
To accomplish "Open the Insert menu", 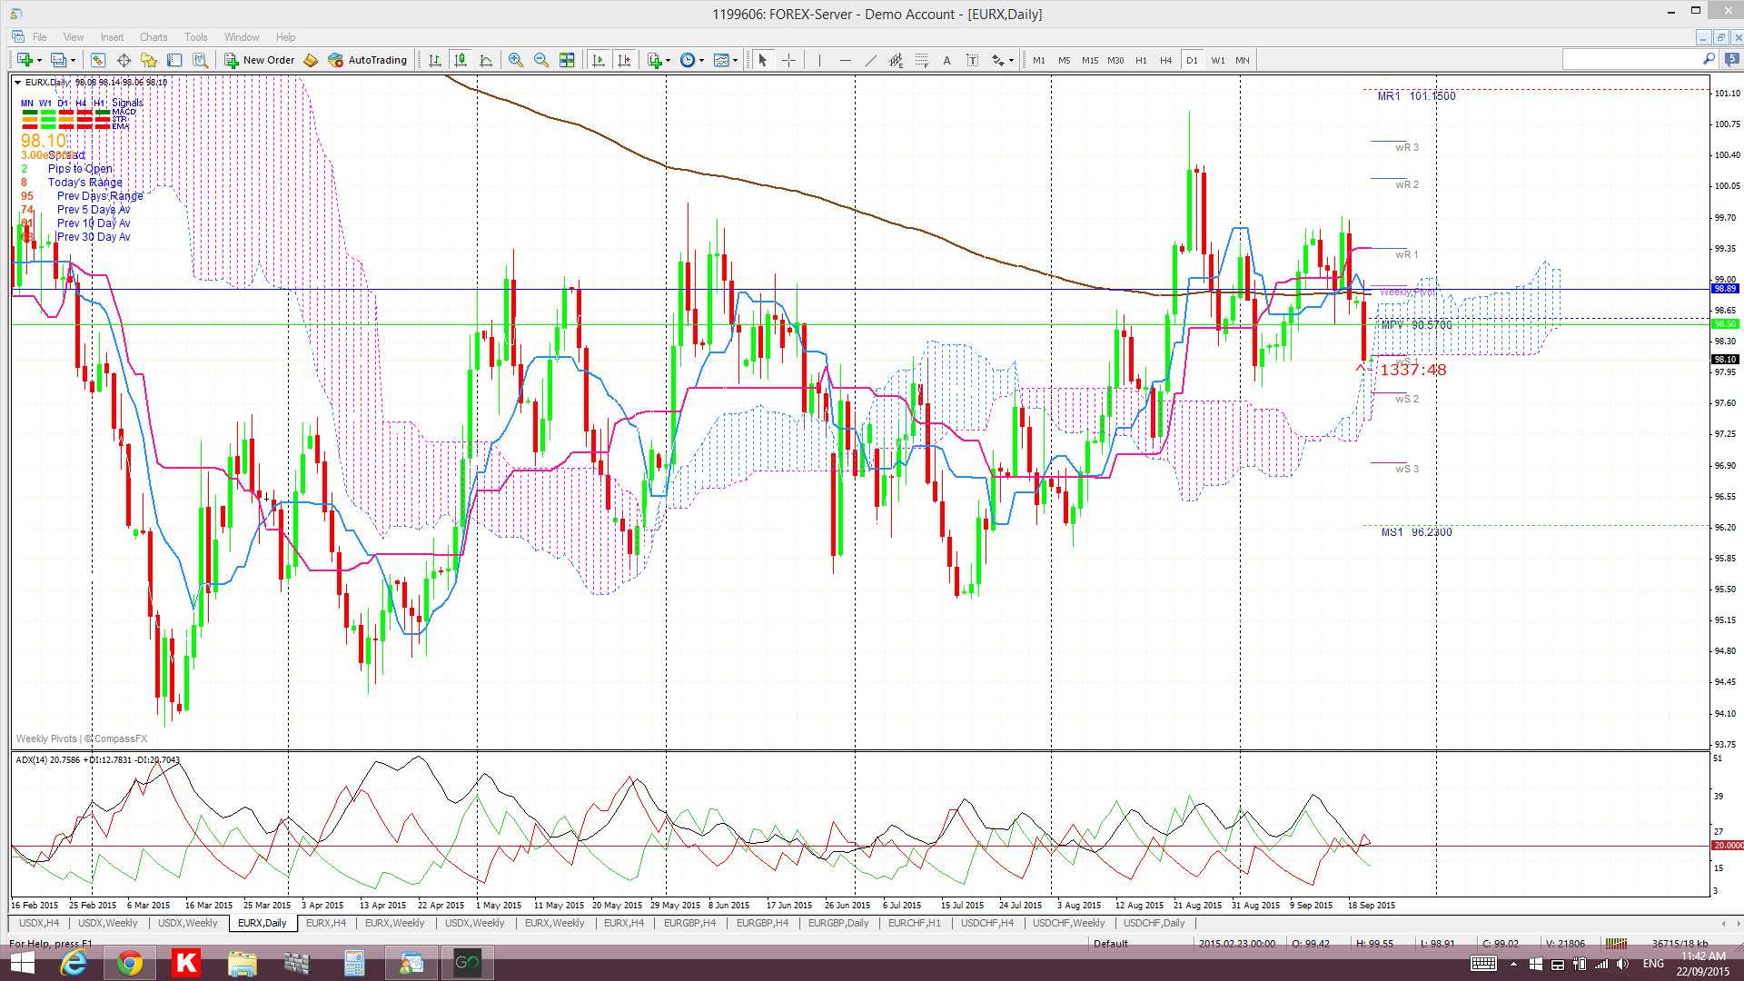I will pyautogui.click(x=112, y=37).
